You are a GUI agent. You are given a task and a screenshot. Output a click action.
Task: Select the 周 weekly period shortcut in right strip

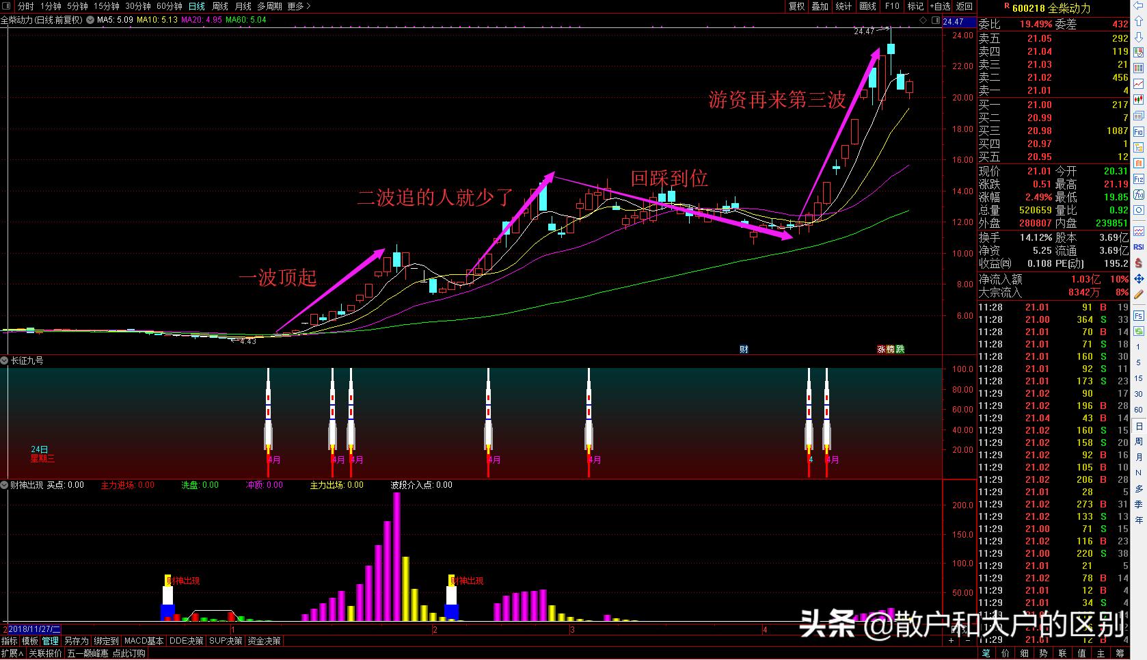(1139, 442)
